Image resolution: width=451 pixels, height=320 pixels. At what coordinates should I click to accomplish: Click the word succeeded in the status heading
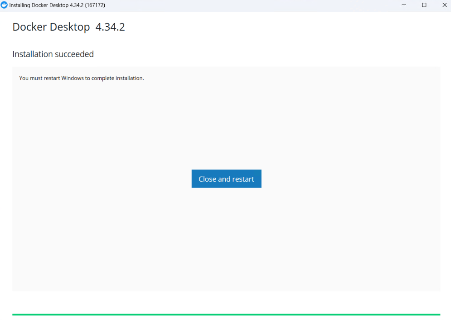point(74,54)
